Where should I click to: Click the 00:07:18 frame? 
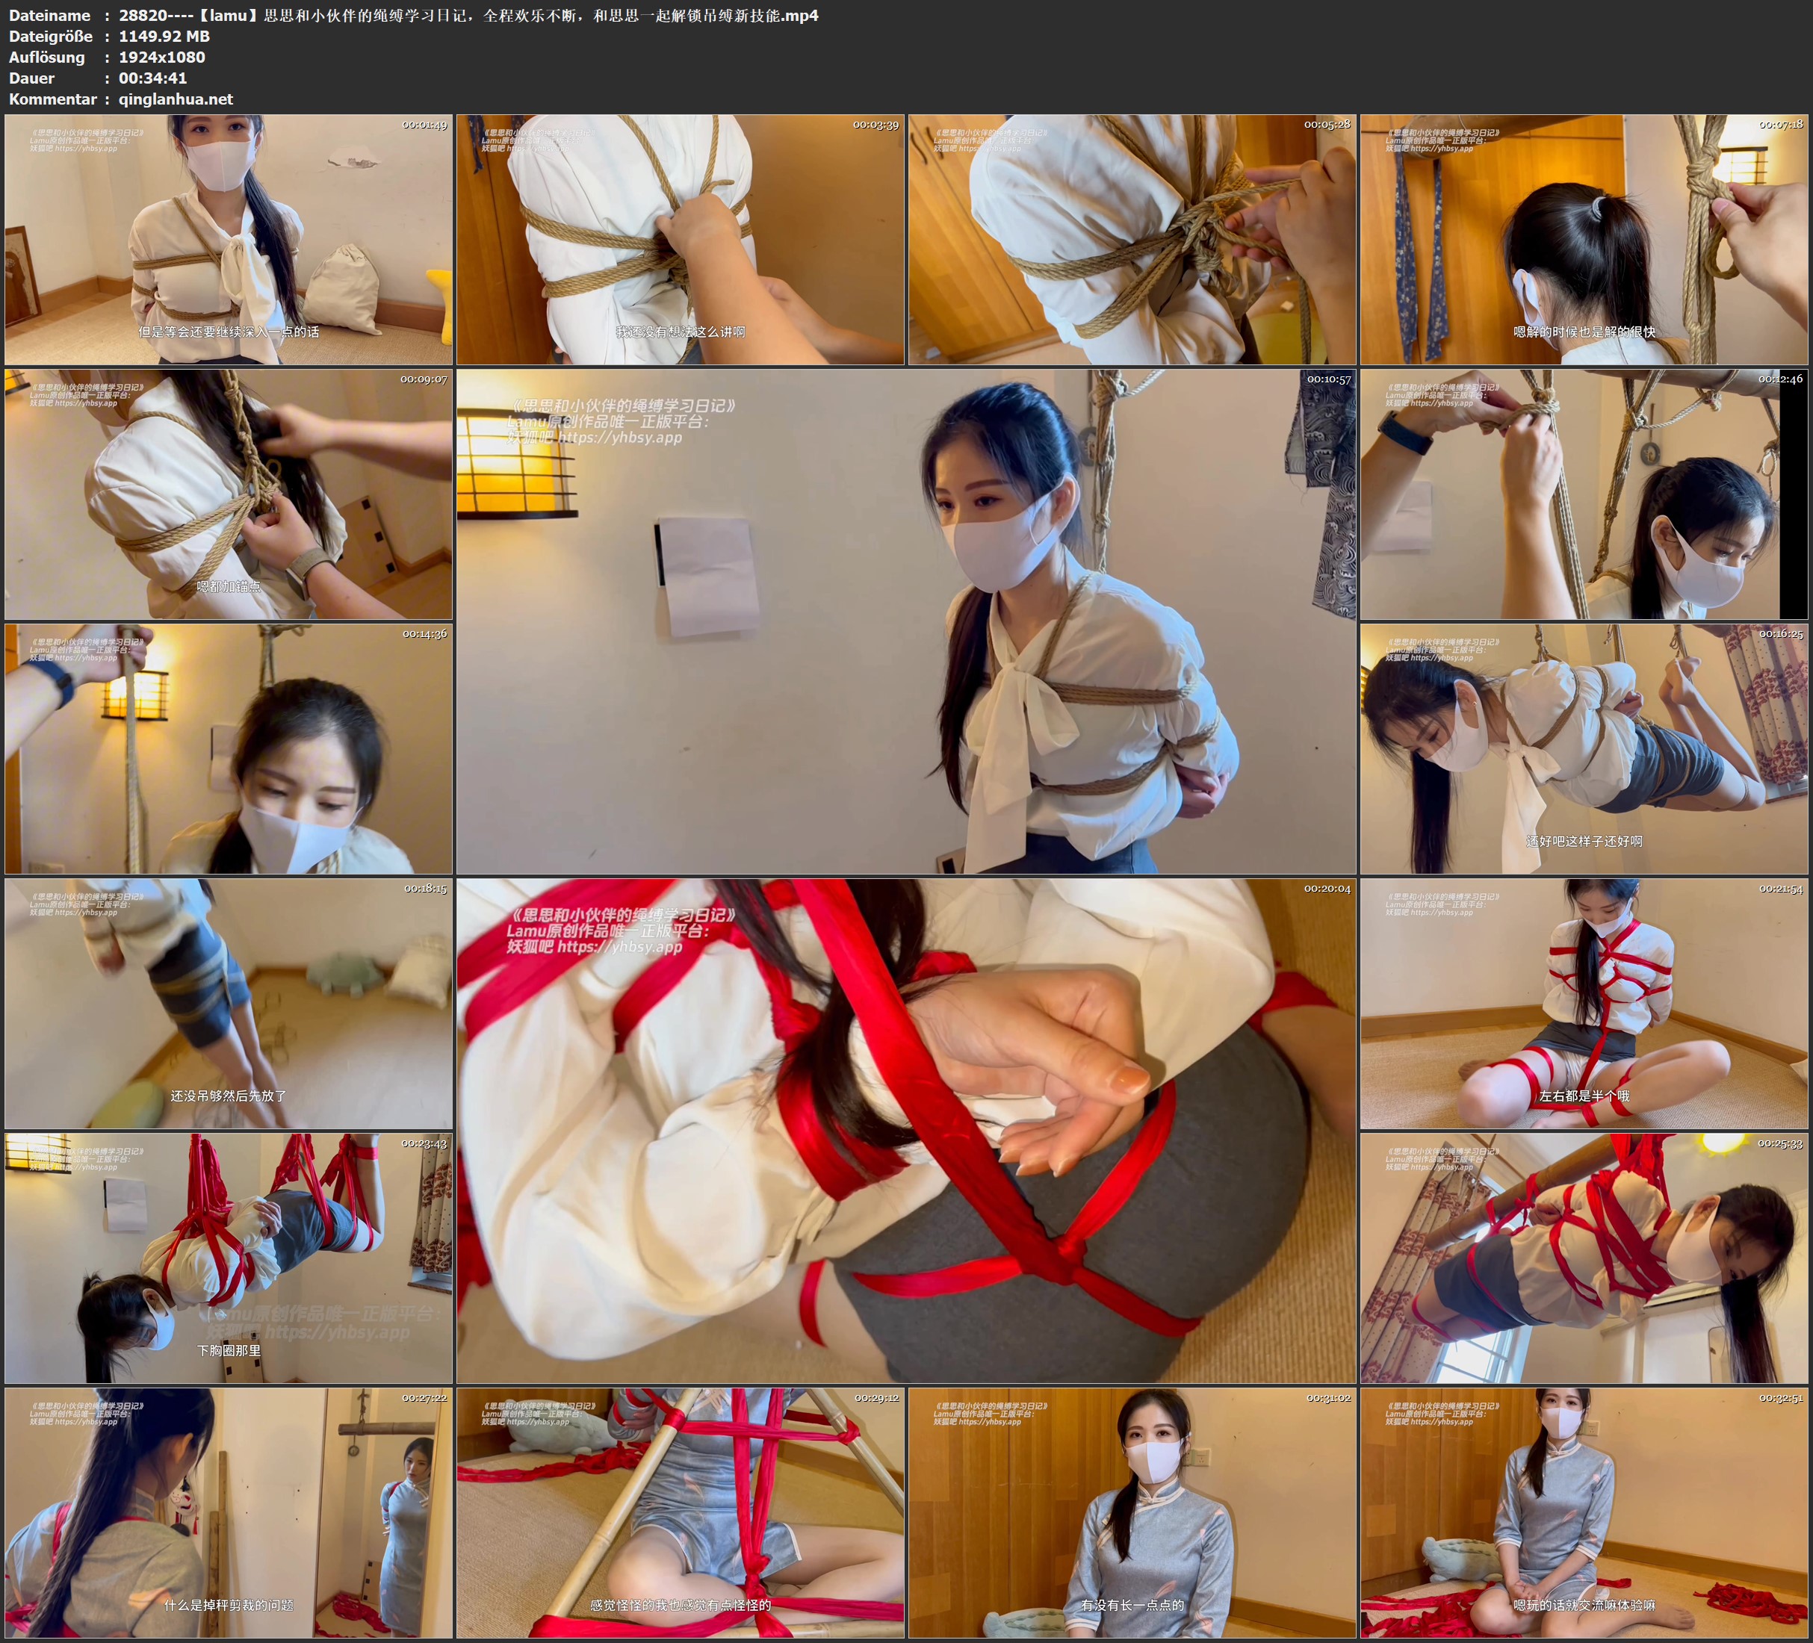[x=1584, y=239]
